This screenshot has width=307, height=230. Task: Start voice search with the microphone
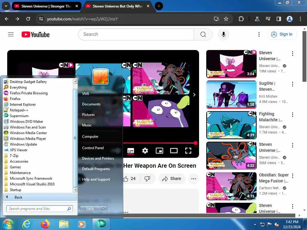(x=223, y=34)
